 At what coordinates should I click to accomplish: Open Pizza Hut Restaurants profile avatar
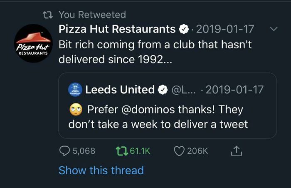click(x=33, y=43)
